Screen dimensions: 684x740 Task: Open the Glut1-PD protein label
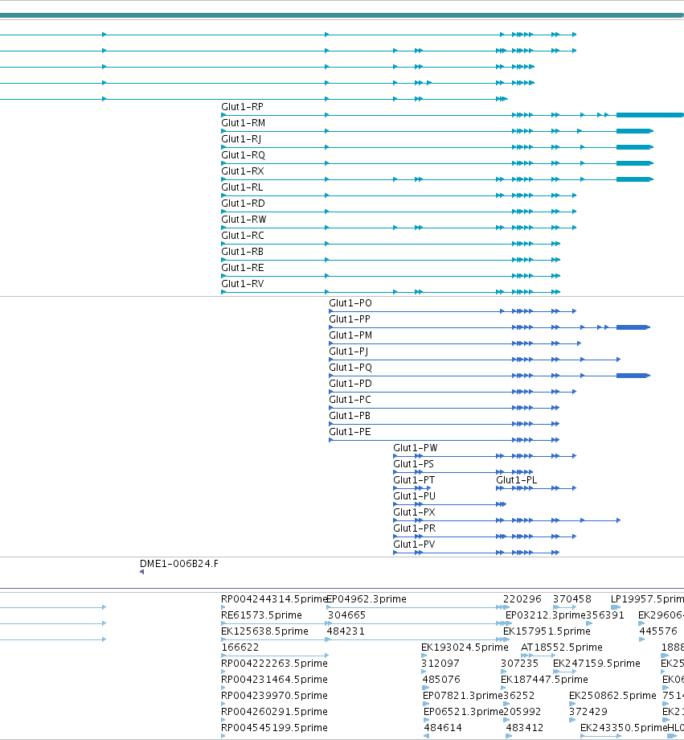point(350,383)
